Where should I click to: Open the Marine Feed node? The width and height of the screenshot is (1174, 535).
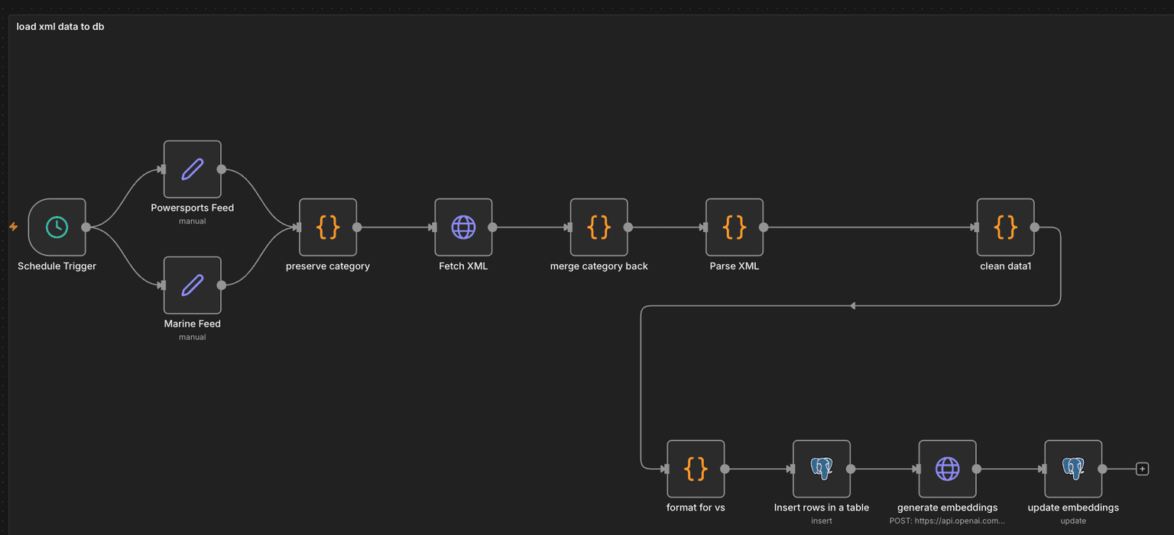[192, 285]
